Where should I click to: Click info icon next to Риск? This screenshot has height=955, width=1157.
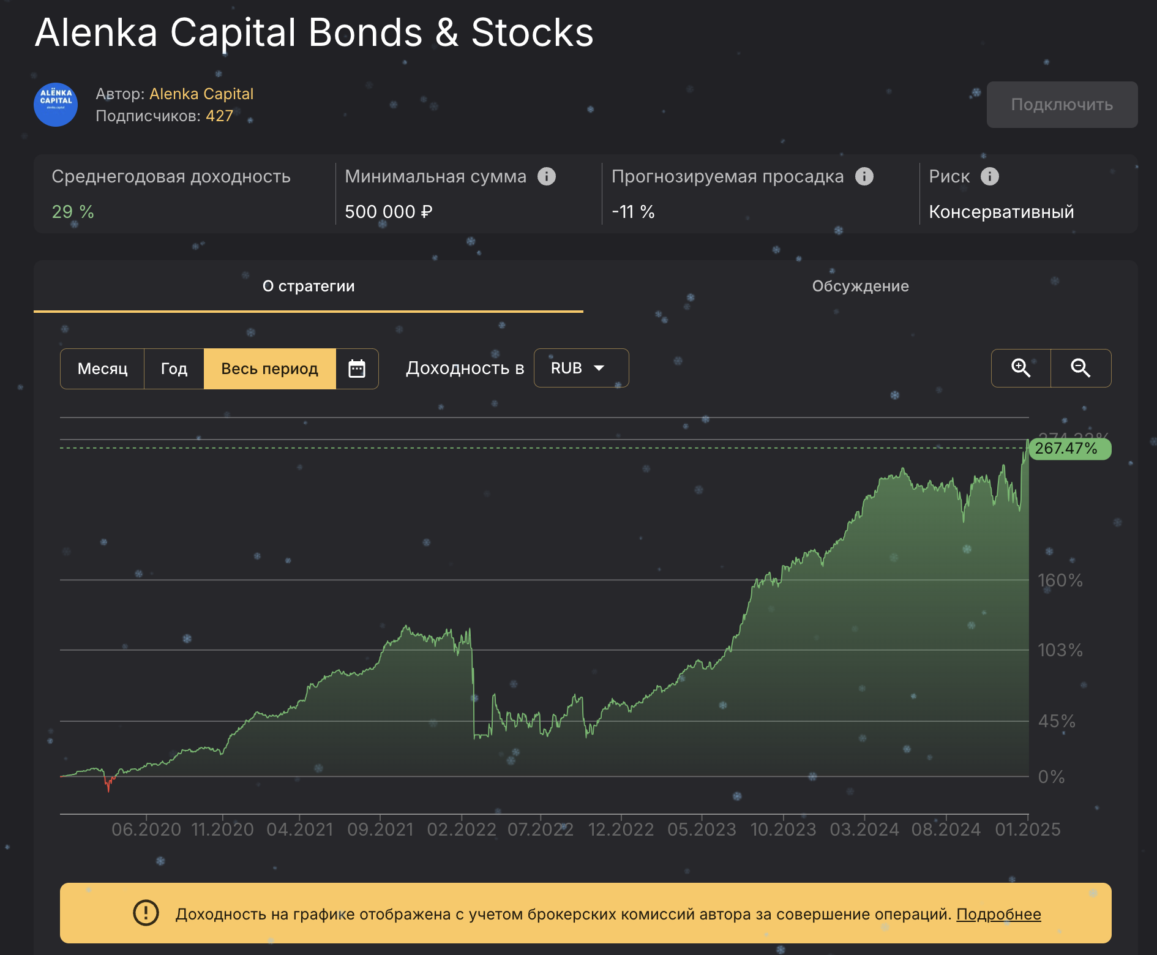pyautogui.click(x=990, y=176)
